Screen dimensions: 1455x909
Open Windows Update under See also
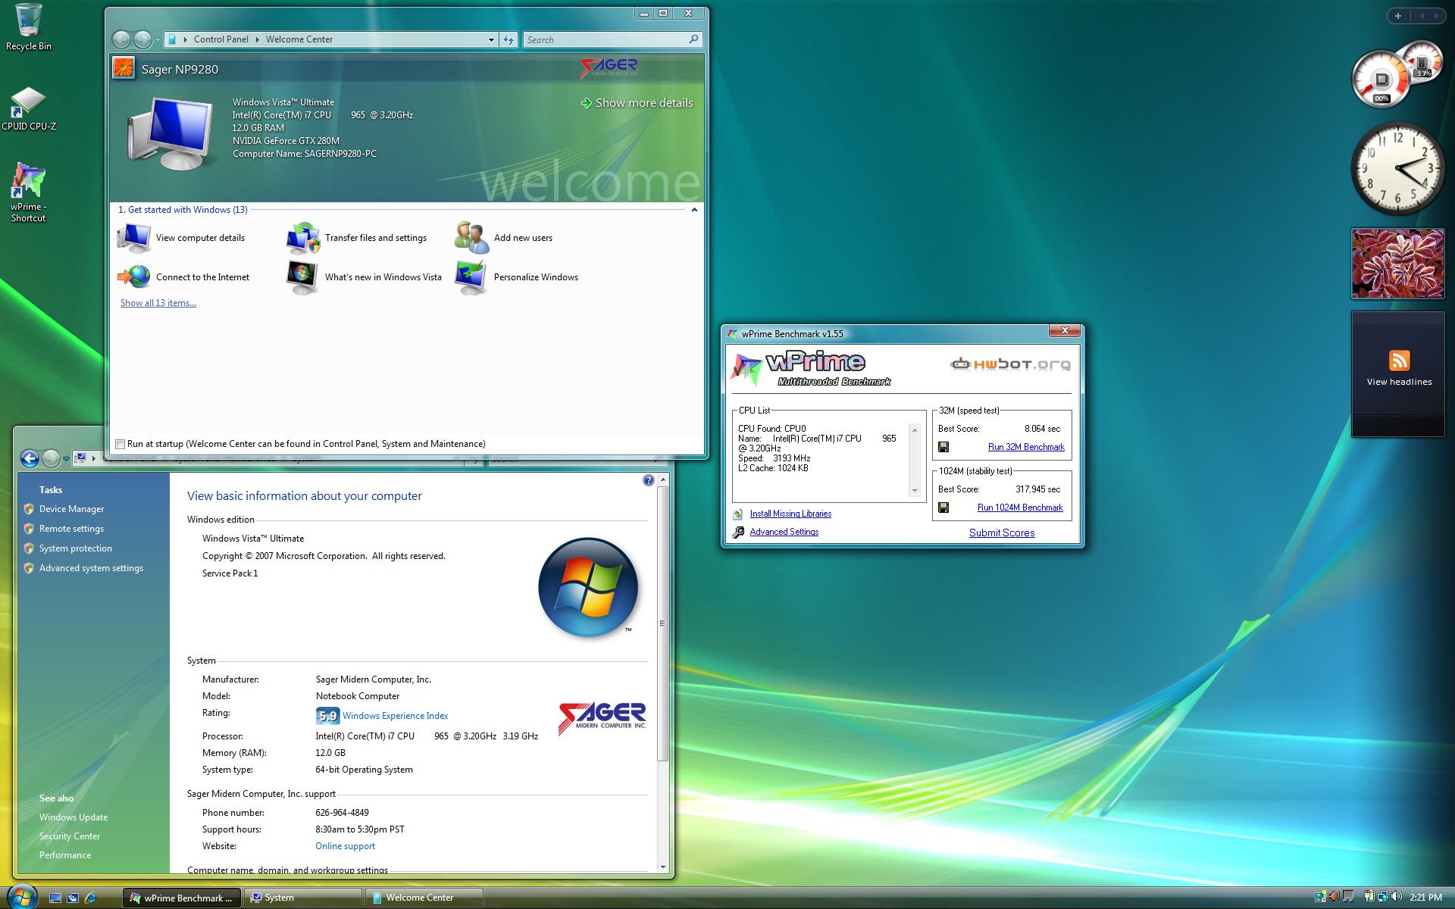tap(74, 817)
